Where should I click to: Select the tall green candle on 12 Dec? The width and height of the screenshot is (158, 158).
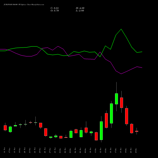pyautogui.click(x=101, y=131)
